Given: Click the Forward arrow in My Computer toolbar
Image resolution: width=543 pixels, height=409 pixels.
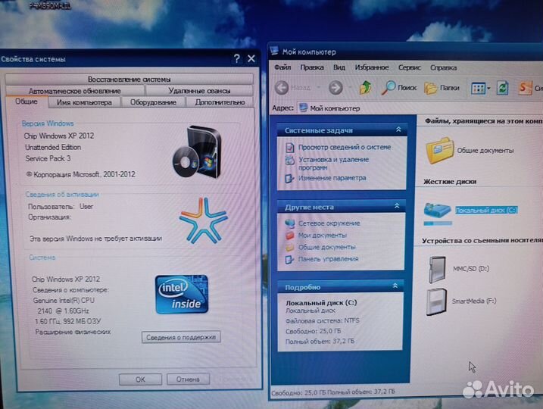Looking at the screenshot, I should [x=335, y=88].
